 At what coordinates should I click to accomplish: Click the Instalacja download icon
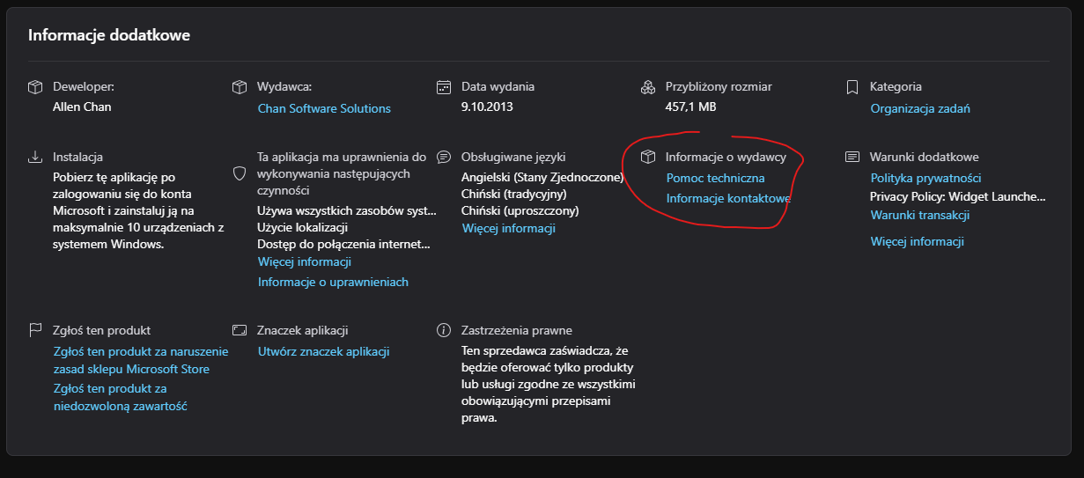pos(35,157)
